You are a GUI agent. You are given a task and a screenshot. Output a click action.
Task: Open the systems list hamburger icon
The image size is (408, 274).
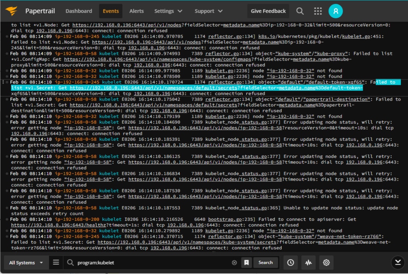tap(56, 262)
